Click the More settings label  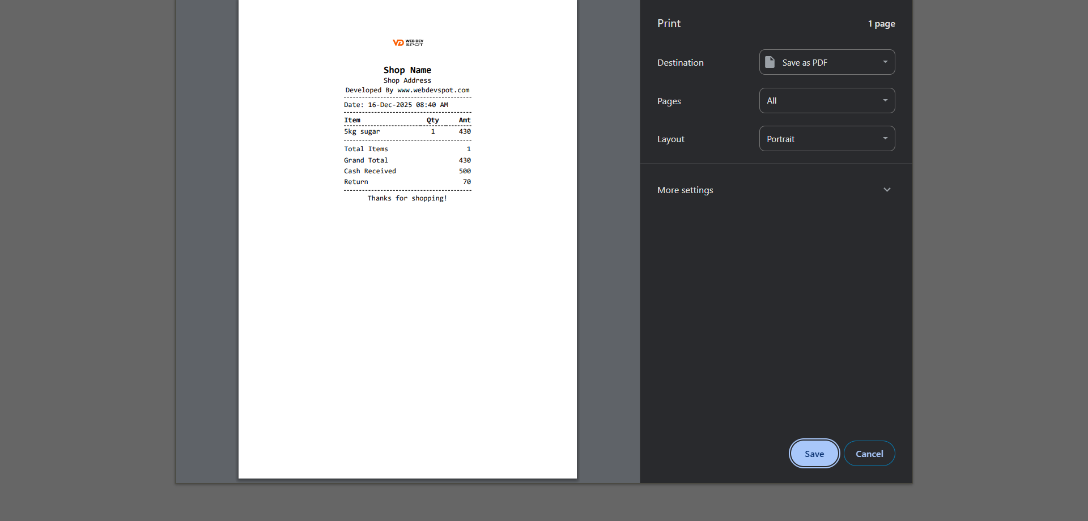point(685,190)
